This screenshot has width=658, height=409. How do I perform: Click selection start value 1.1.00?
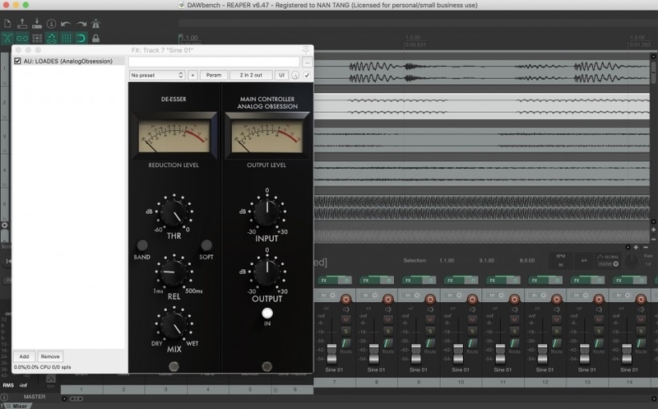point(447,260)
